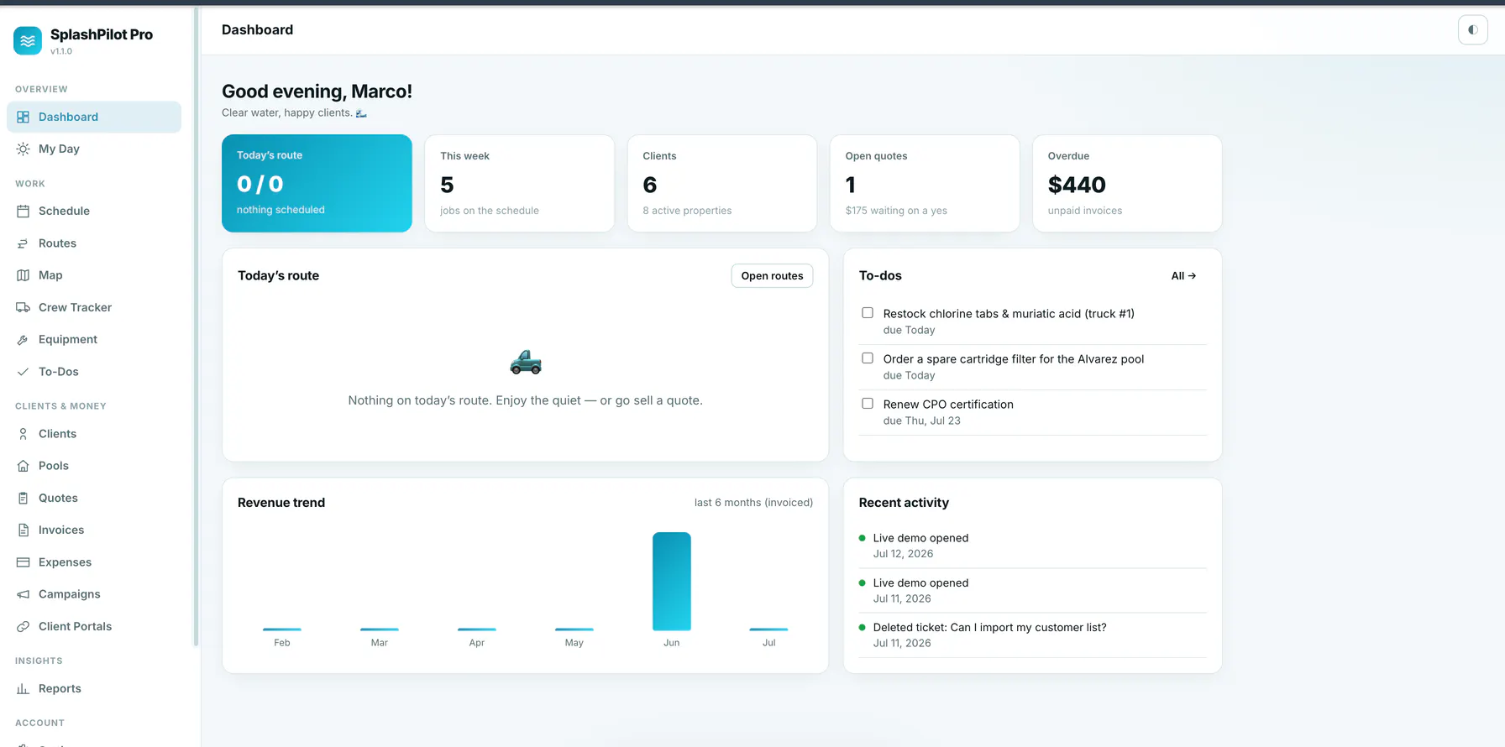Check the Restock chlorine tabs to-do
Screen dimensions: 1505x747
(x=868, y=313)
